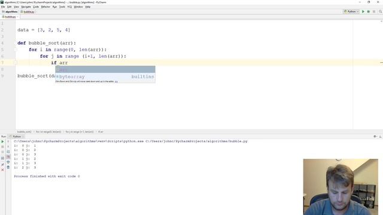Close the Python run tab
This screenshot has width=383, height=215.
pyautogui.click(x=23, y=137)
